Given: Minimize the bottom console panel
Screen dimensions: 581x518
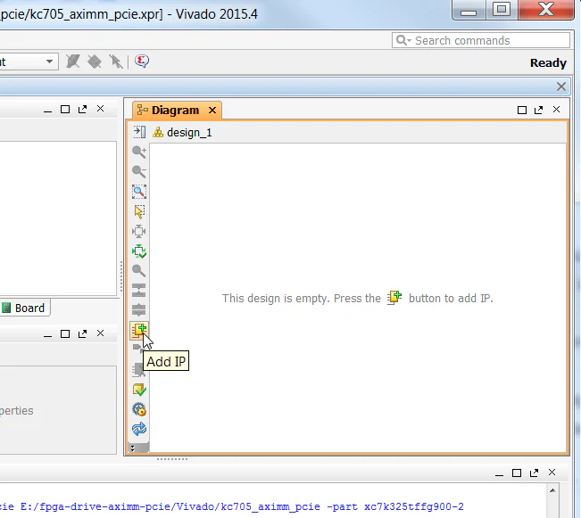Looking at the screenshot, I should tap(499, 473).
